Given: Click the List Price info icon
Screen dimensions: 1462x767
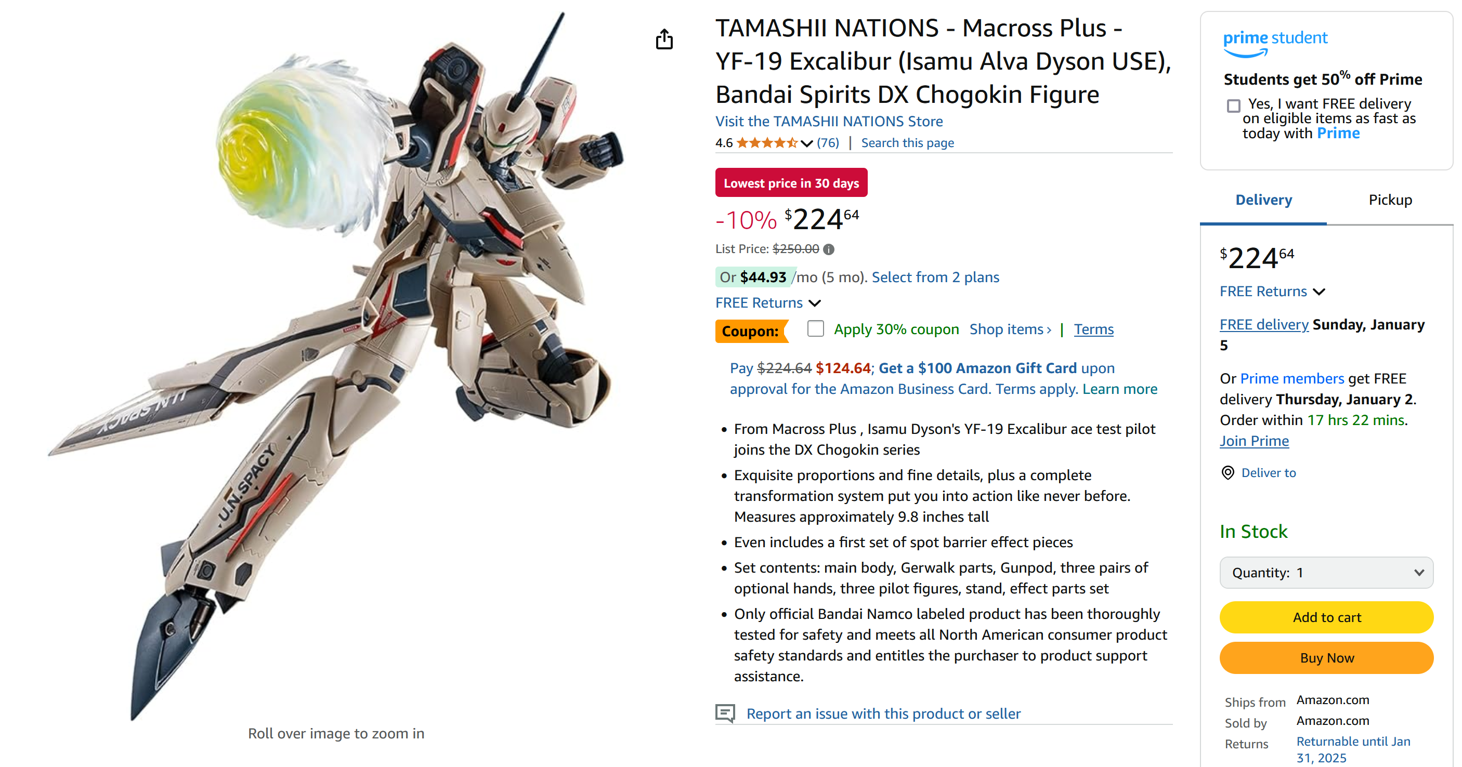Looking at the screenshot, I should tap(829, 249).
